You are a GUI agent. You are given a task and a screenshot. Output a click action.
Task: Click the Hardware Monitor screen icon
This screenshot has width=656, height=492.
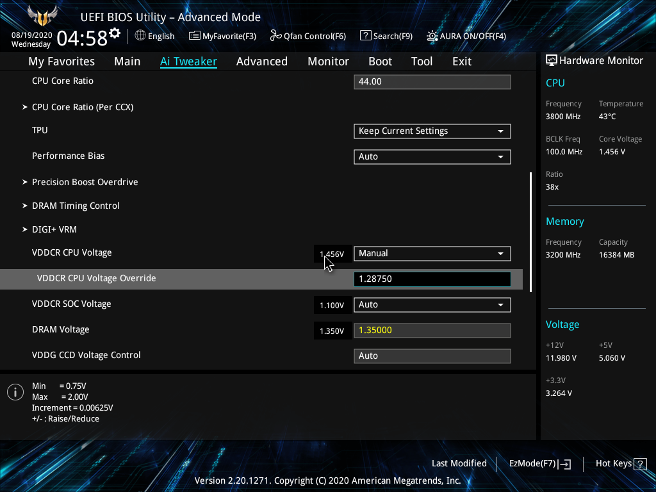coord(552,60)
